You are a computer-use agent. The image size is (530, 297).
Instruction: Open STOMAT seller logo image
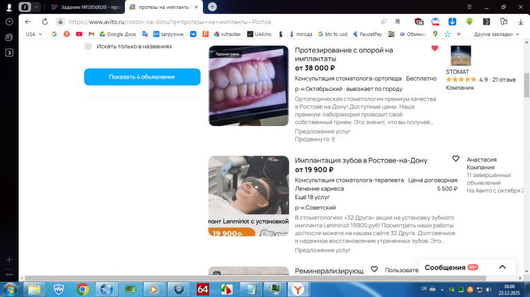click(461, 56)
